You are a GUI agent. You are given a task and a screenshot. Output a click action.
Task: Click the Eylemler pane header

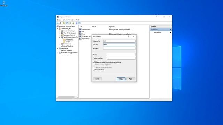(161, 26)
